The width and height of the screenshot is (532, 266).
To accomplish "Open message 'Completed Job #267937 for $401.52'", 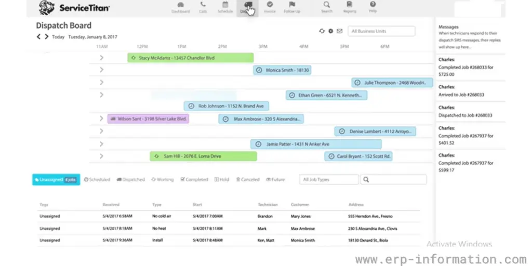I will (x=466, y=139).
